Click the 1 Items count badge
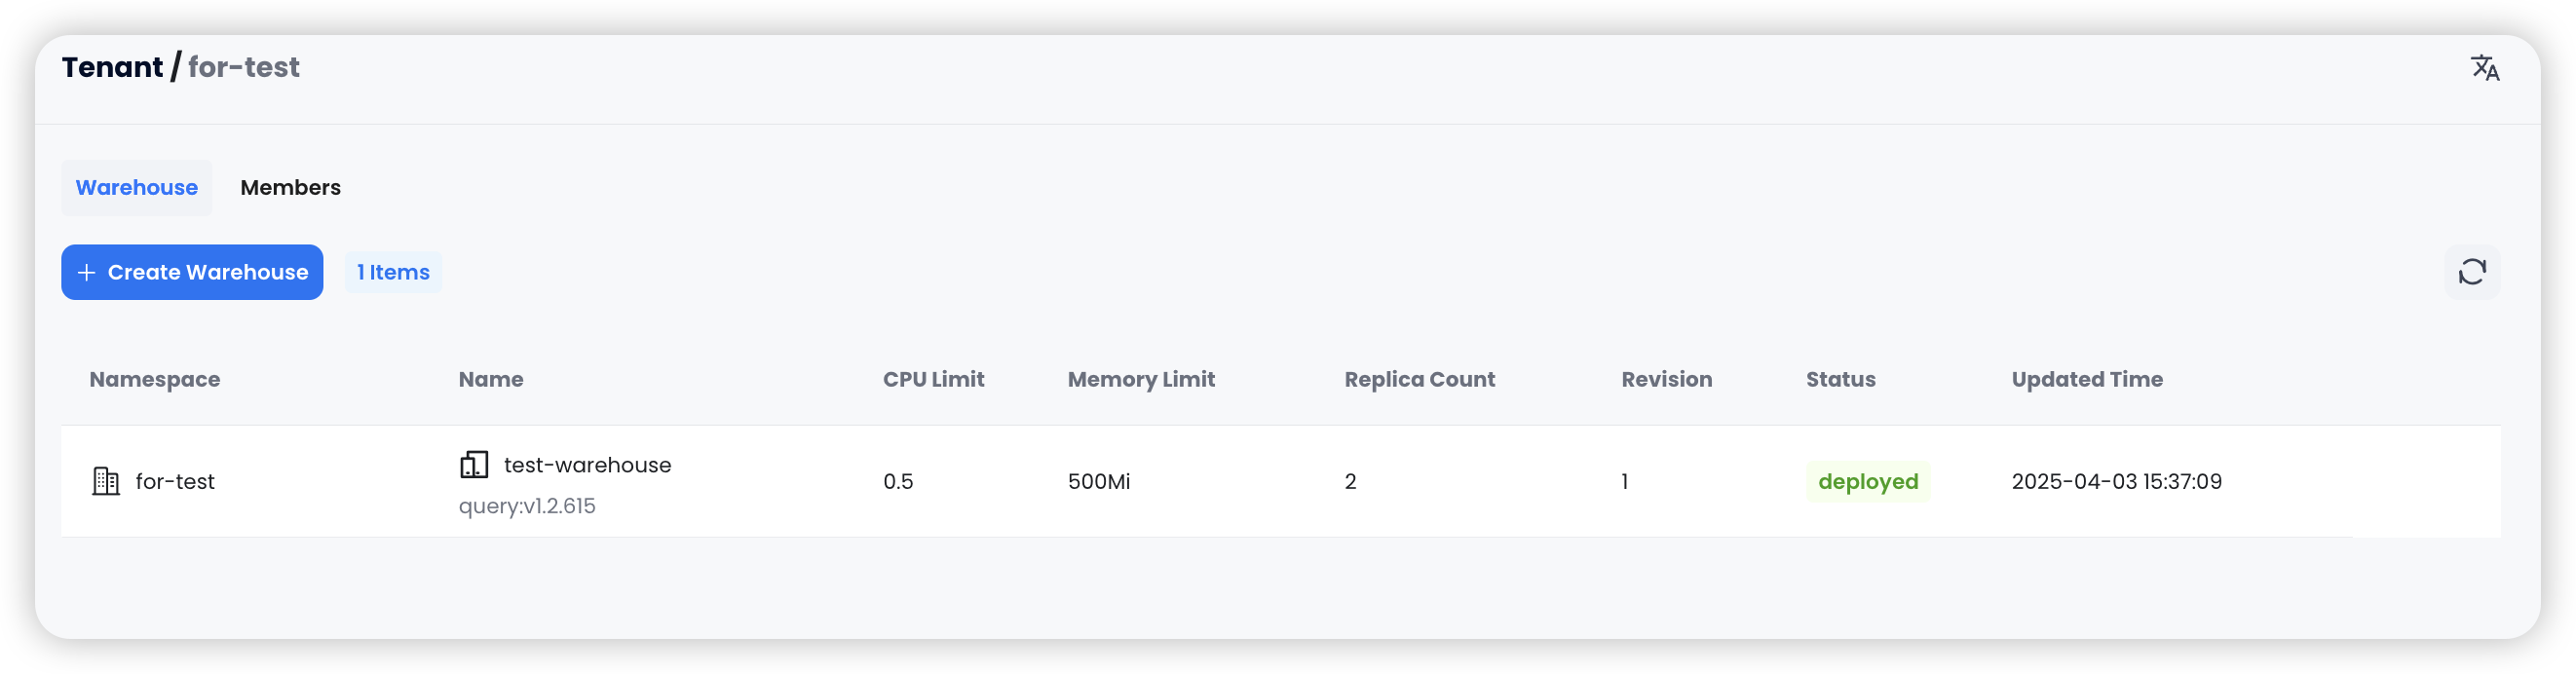The height and width of the screenshot is (674, 2576). coord(393,272)
